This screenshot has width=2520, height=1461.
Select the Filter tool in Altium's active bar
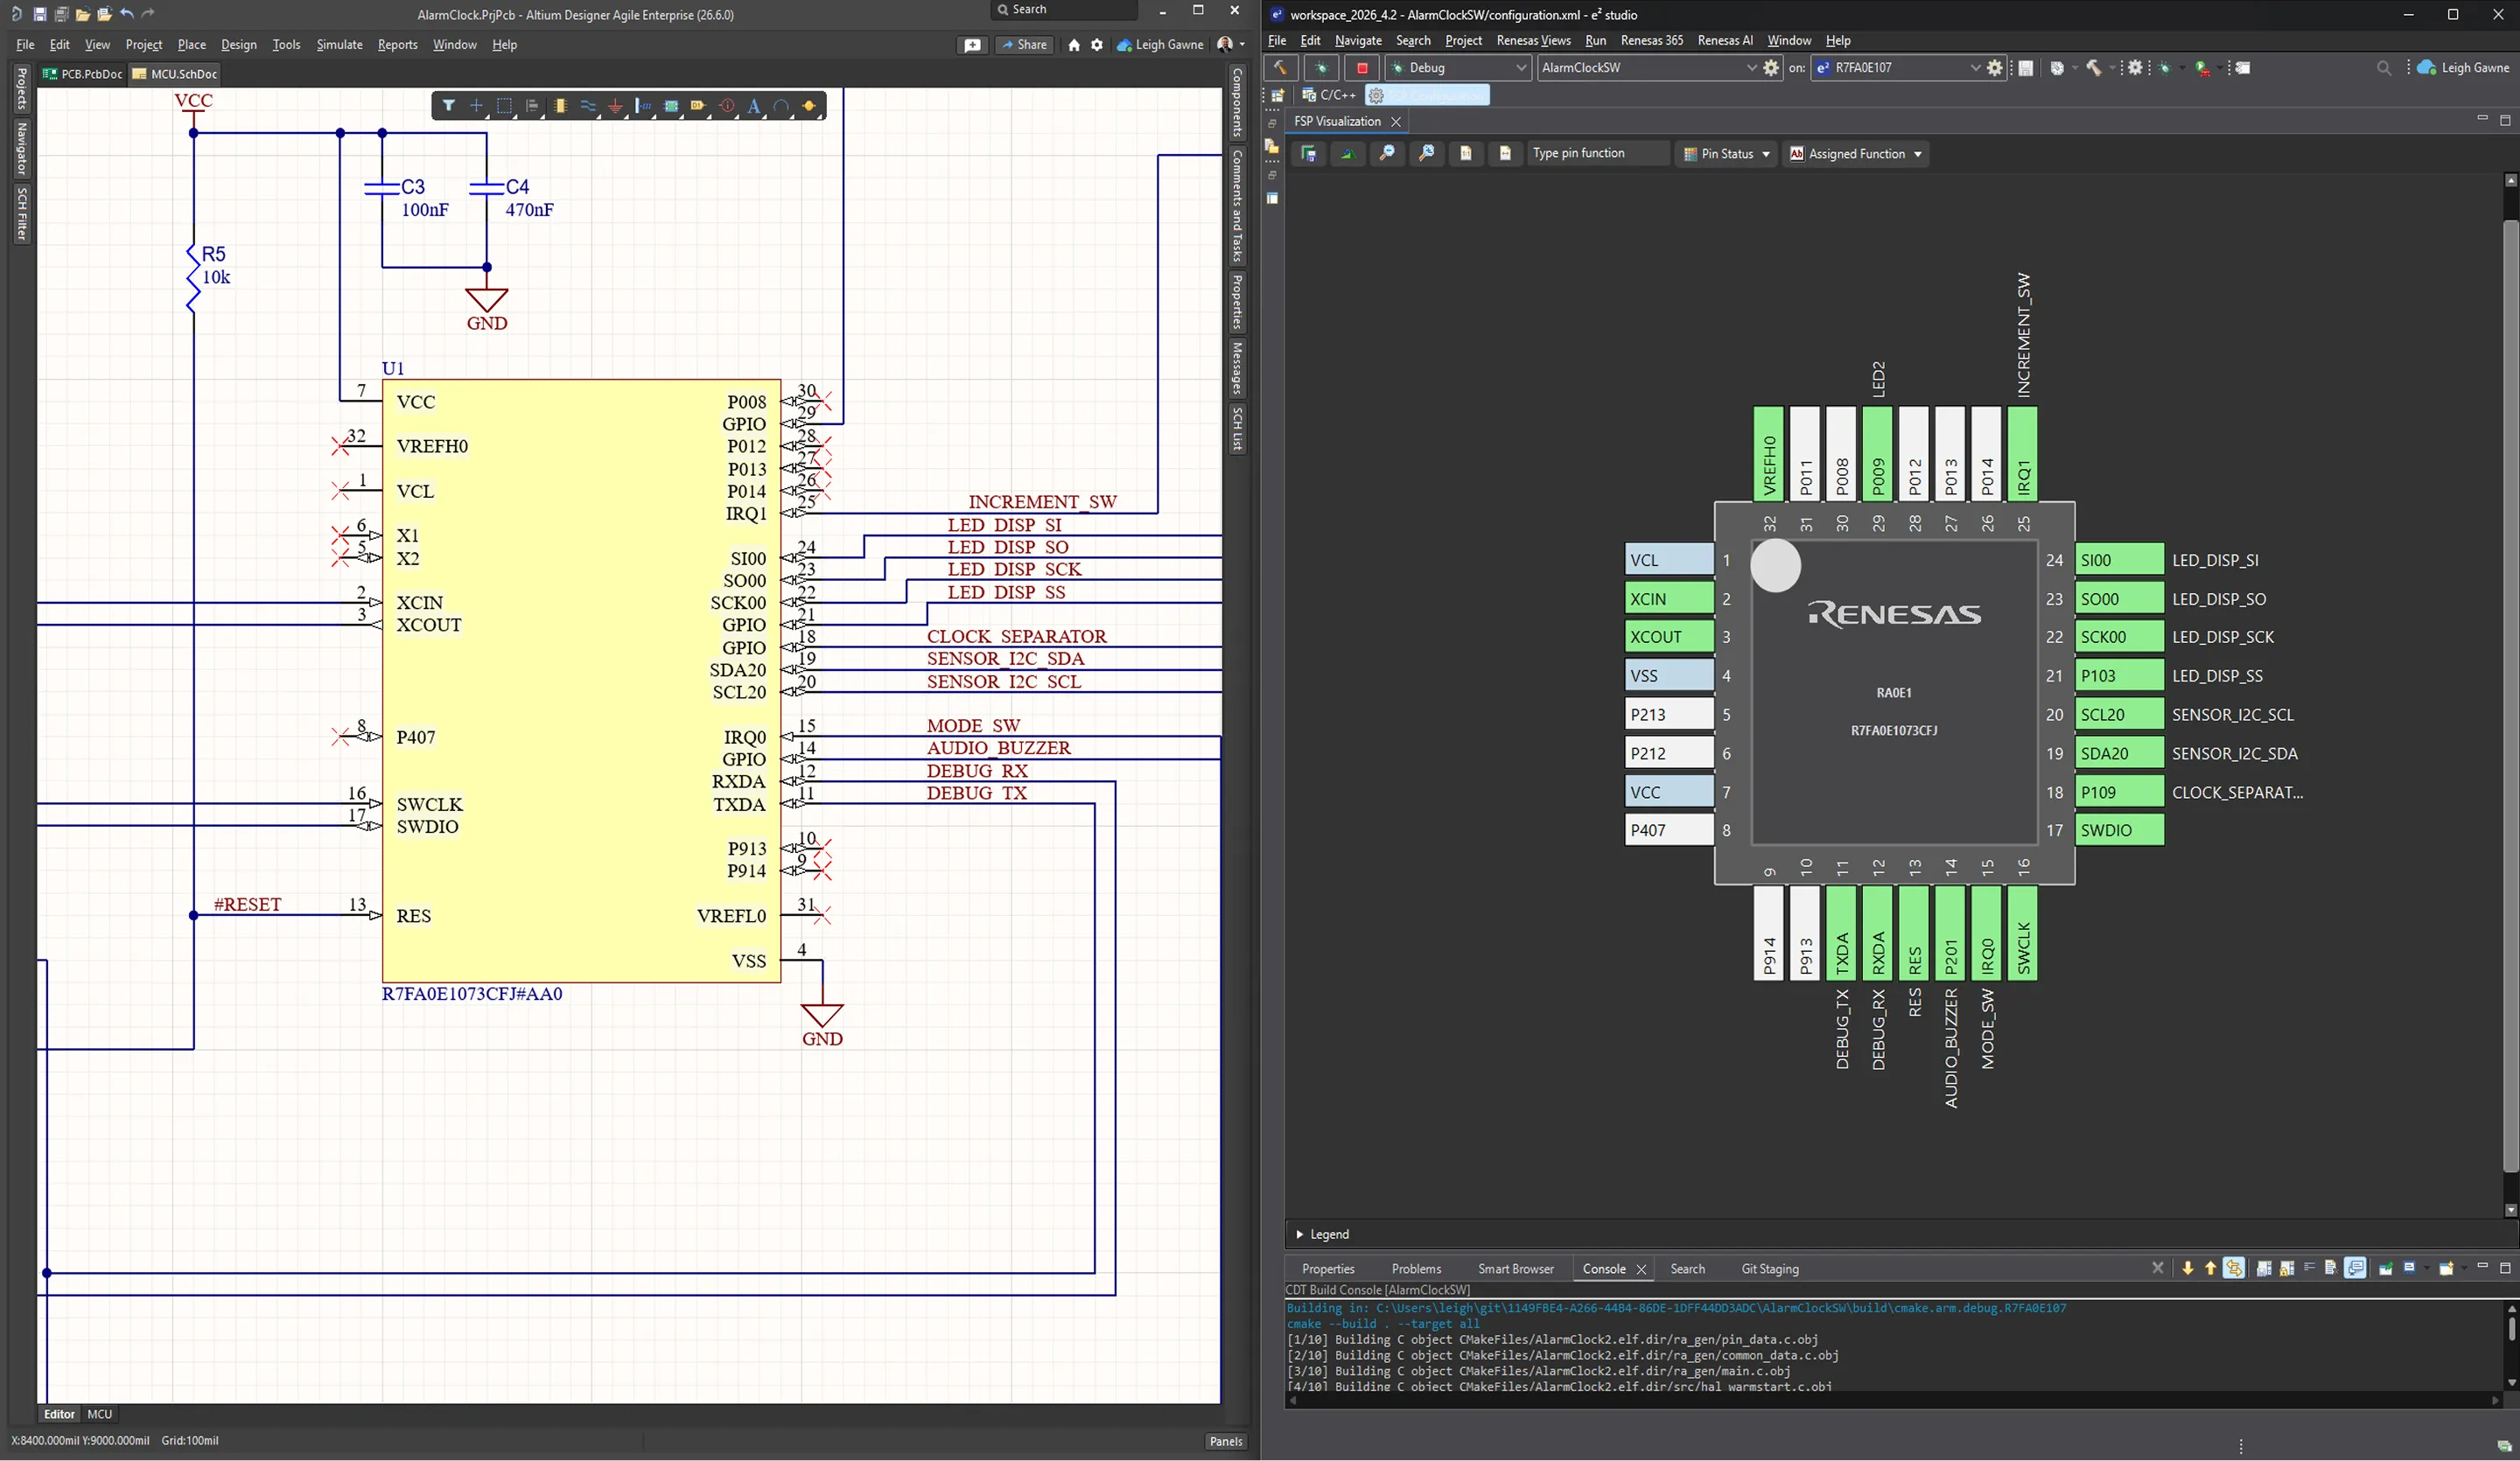click(x=449, y=106)
